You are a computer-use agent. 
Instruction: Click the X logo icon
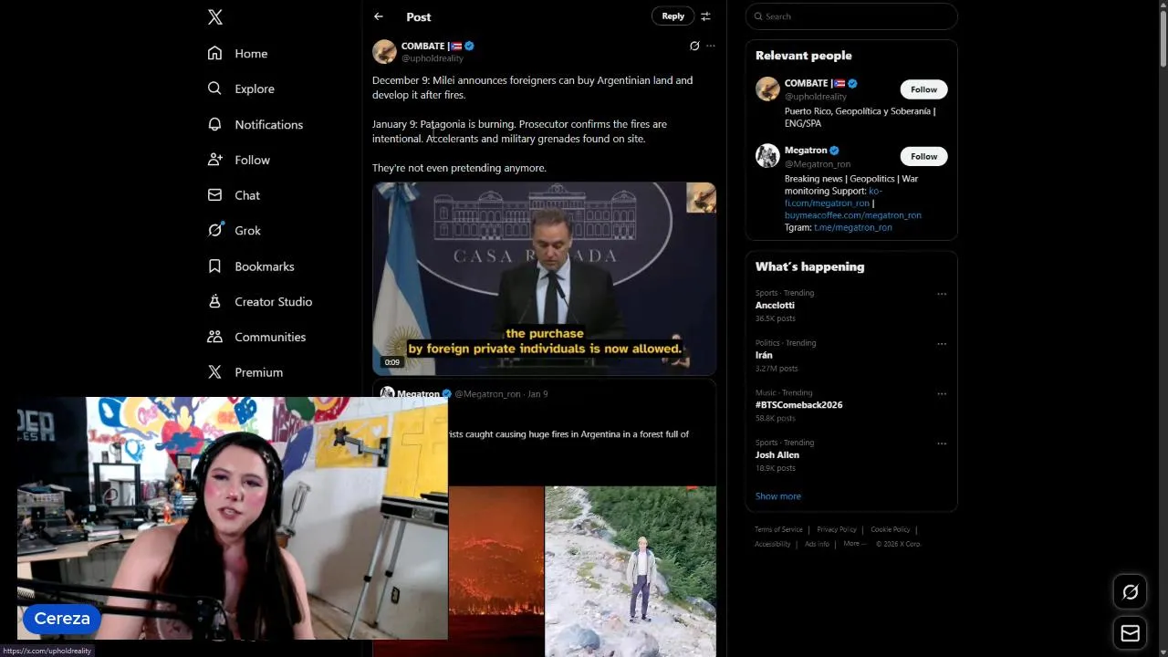(214, 16)
